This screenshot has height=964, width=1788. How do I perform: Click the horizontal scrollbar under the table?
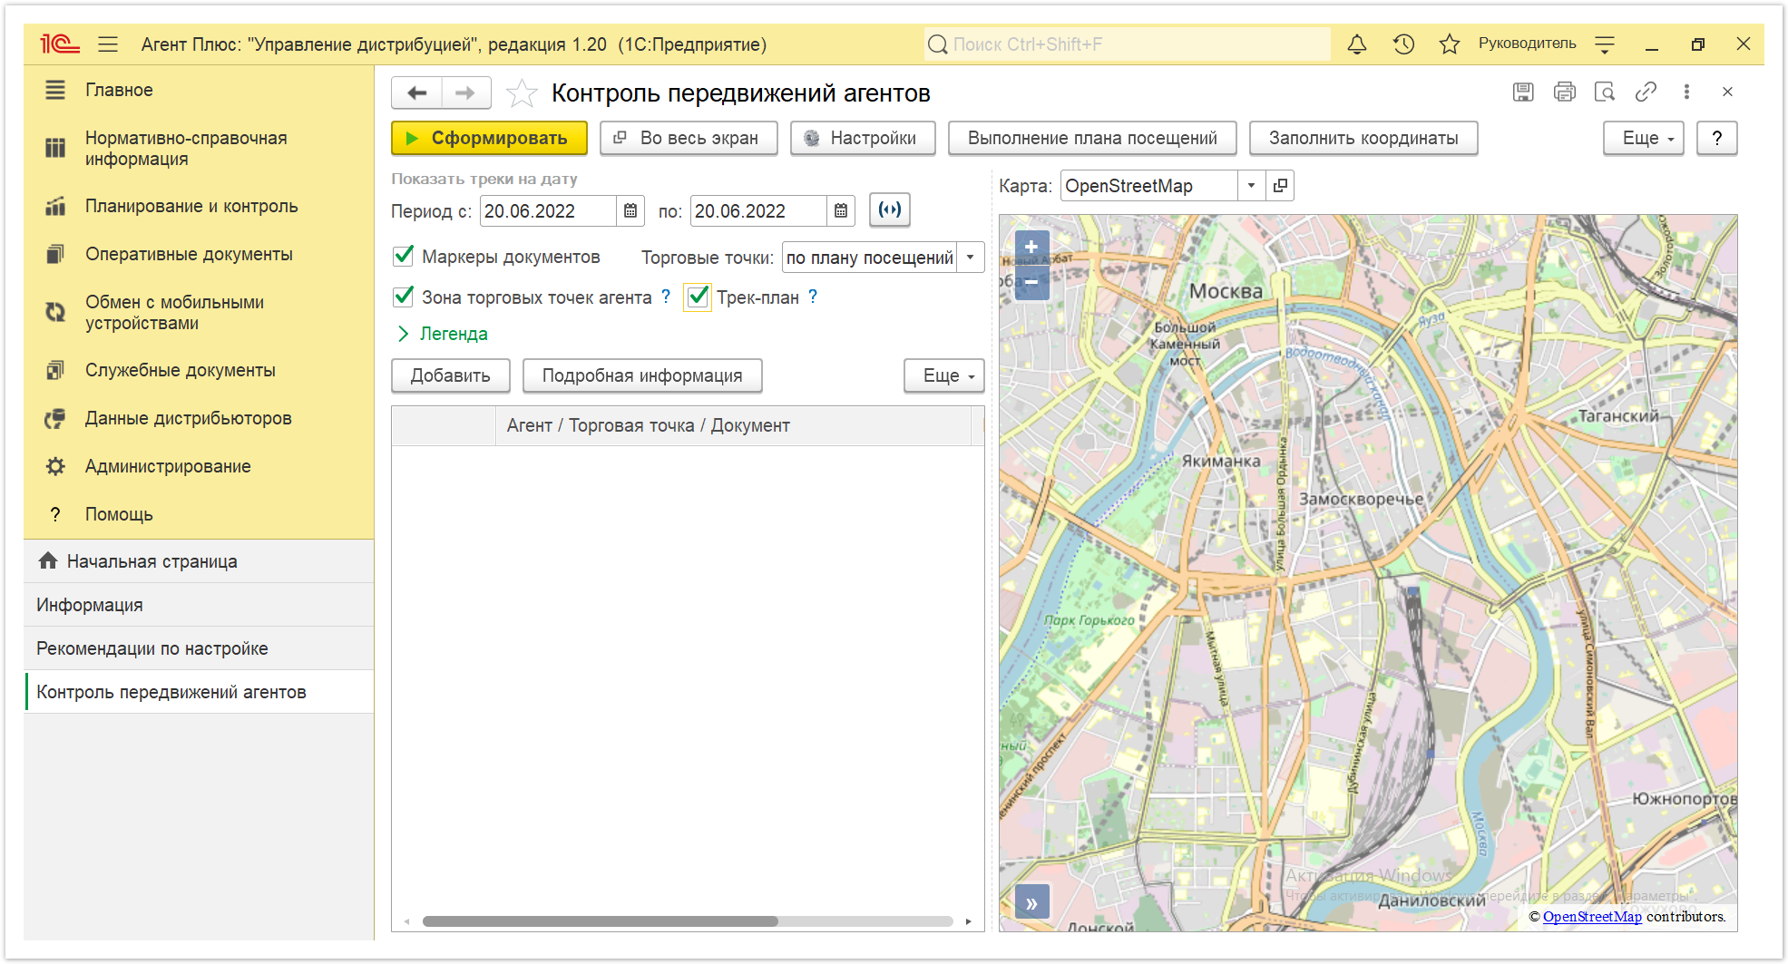tap(600, 921)
